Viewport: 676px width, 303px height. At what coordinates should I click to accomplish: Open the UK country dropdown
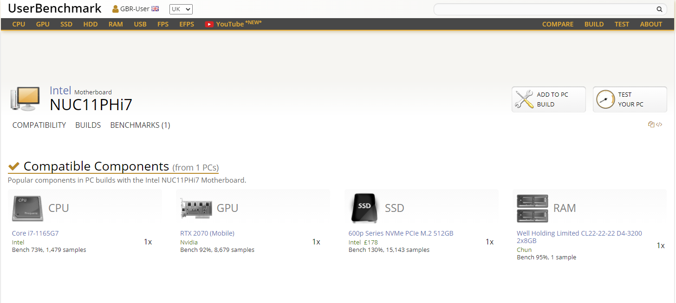(x=181, y=9)
